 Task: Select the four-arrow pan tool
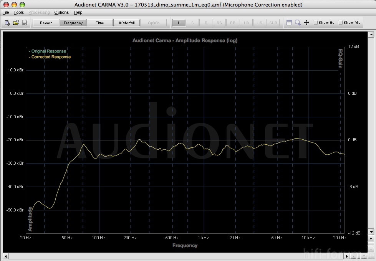point(306,23)
